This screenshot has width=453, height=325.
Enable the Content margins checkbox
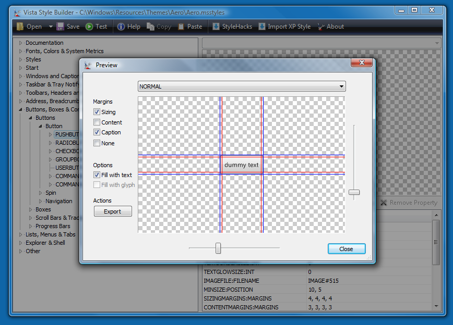click(97, 122)
